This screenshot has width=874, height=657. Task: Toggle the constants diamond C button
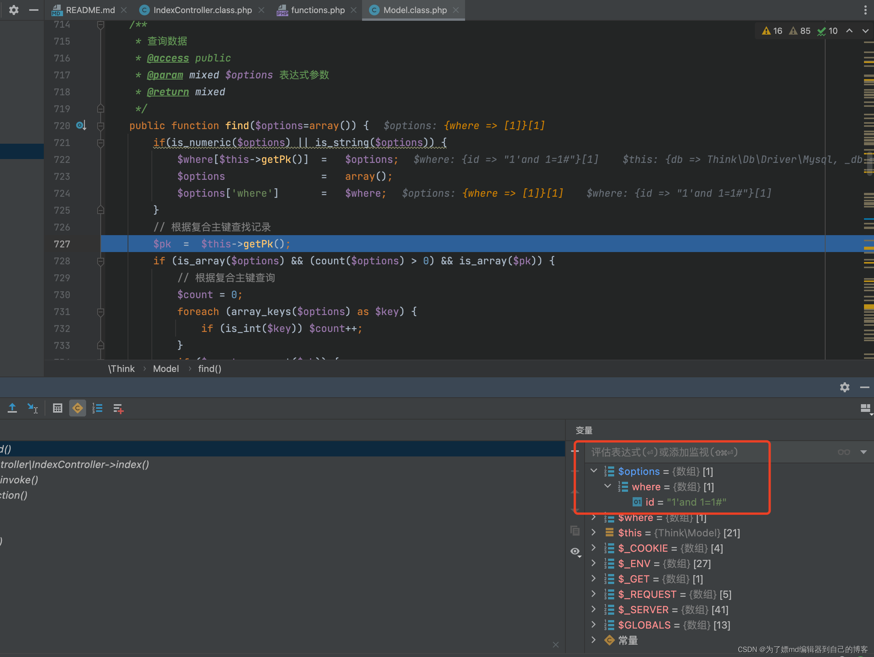(x=77, y=408)
